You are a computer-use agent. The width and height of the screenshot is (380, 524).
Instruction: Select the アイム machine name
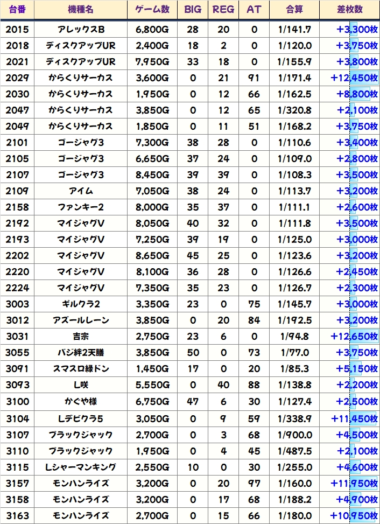tap(81, 191)
